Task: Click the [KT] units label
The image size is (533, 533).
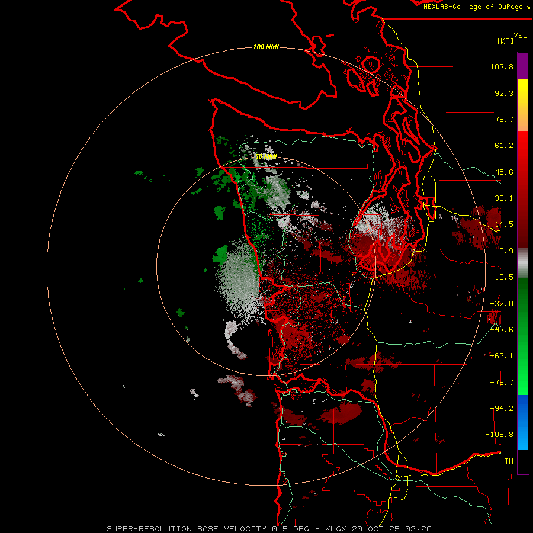Action: (505, 41)
